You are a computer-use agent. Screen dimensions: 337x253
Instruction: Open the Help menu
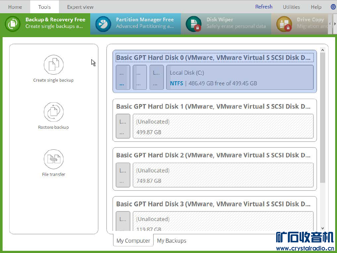pyautogui.click(x=316, y=7)
